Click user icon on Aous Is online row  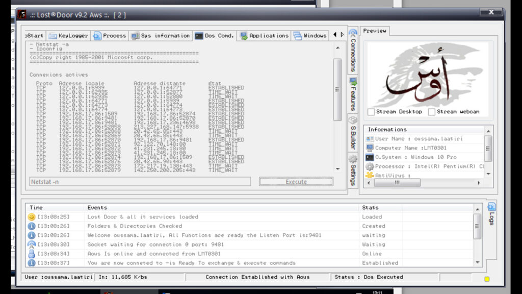pos(31,254)
